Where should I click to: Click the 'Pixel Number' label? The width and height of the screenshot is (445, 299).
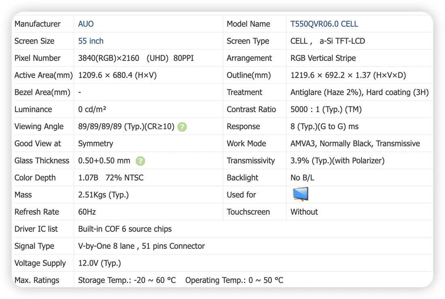click(x=38, y=58)
